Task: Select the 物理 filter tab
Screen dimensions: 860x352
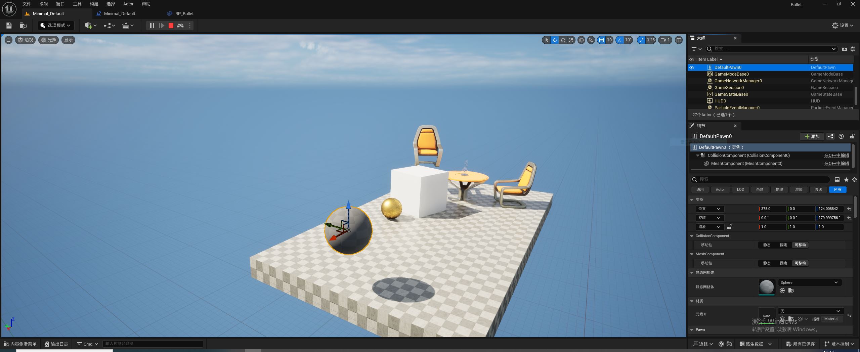Action: pos(779,190)
